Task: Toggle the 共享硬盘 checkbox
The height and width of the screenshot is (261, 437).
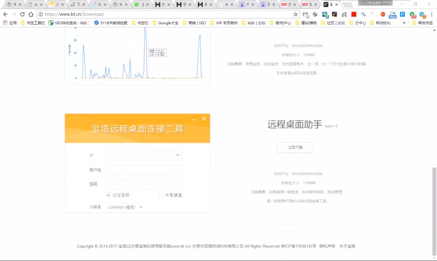Action: click(161, 195)
